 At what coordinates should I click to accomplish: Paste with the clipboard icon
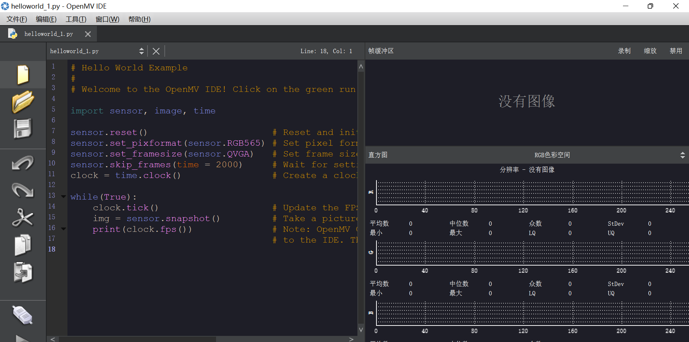[x=23, y=272]
